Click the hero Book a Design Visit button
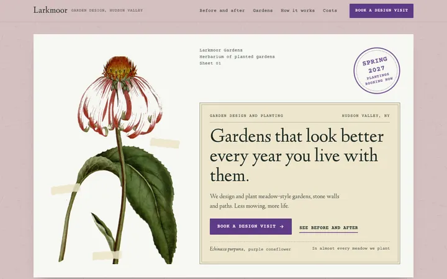The image size is (447, 279). tap(251, 227)
